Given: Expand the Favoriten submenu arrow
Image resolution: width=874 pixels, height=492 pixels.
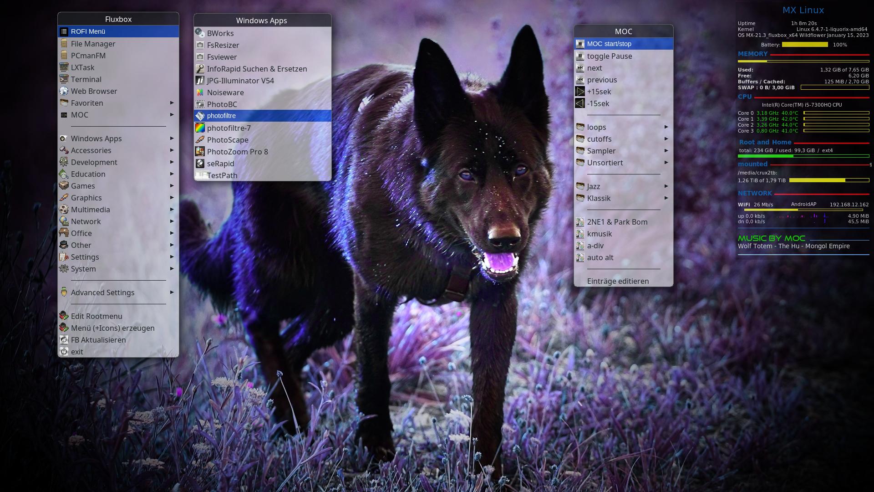Looking at the screenshot, I should [172, 103].
